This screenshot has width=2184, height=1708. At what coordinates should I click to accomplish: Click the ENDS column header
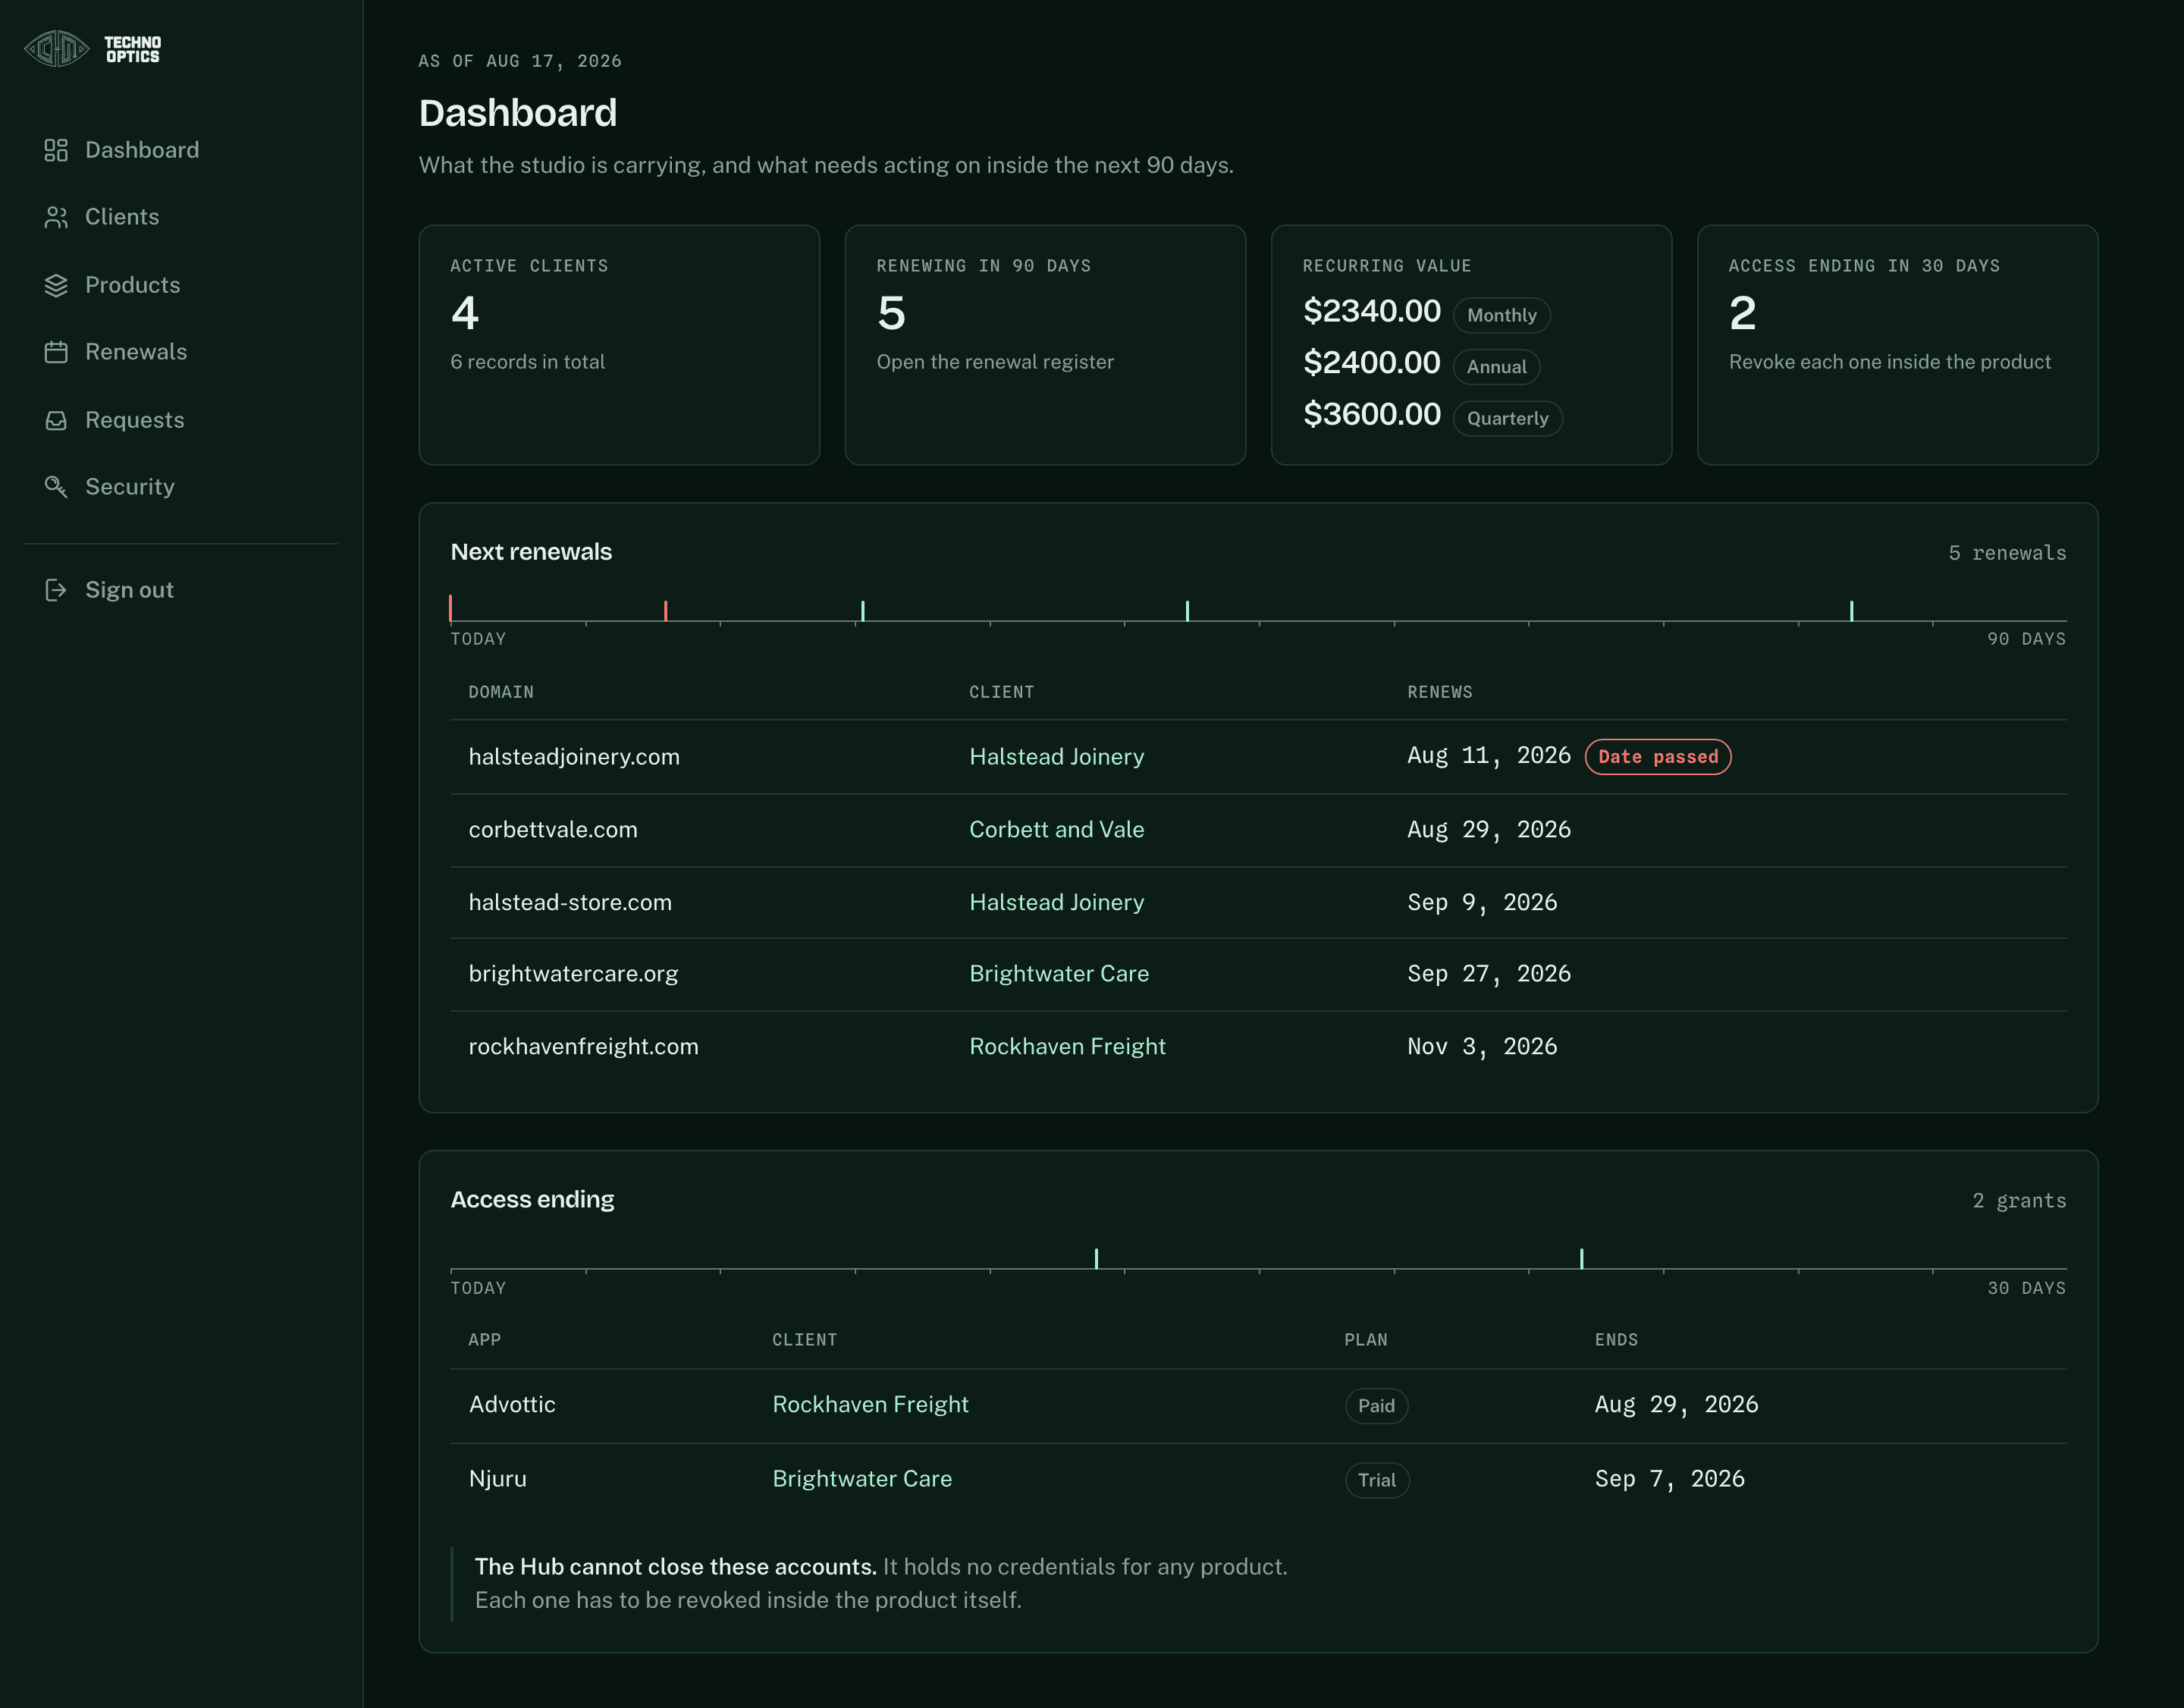1616,1340
